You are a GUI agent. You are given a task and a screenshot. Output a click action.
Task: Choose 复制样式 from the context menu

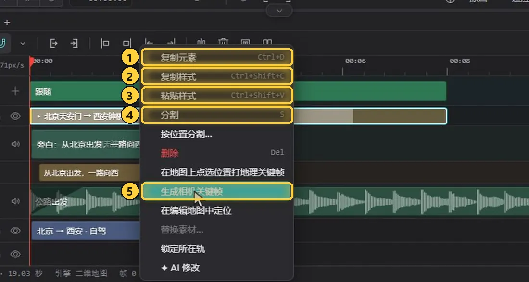[x=217, y=77]
